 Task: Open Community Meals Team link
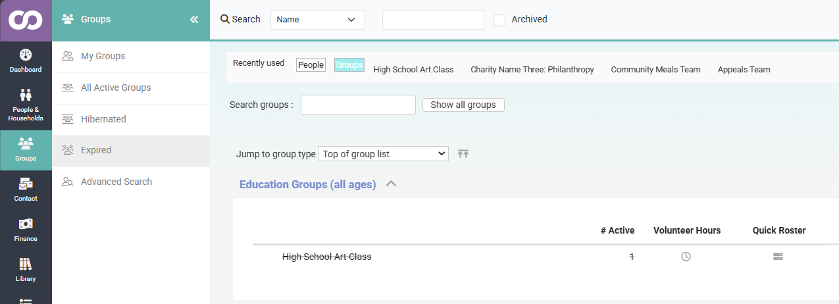(x=655, y=69)
